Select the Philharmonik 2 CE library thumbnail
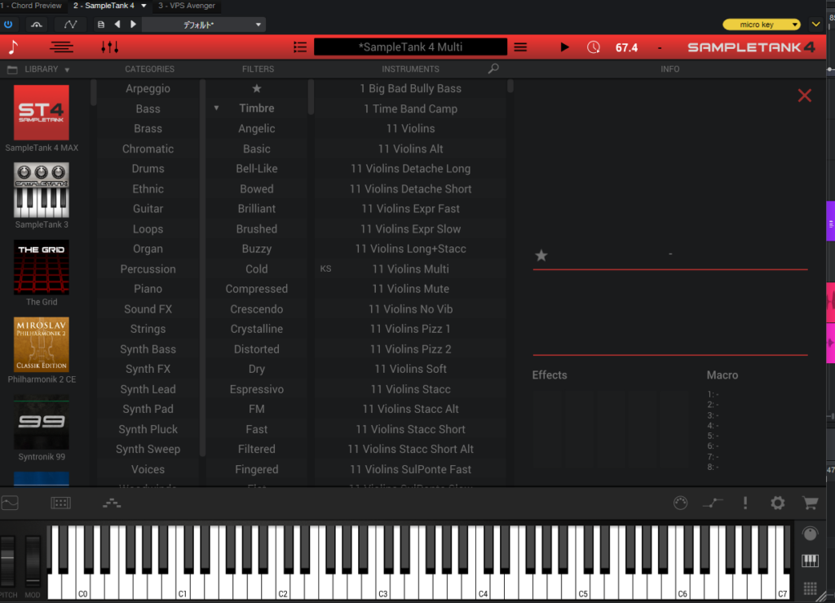This screenshot has width=835, height=603. tap(42, 344)
